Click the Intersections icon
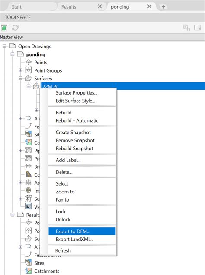 point(28,190)
